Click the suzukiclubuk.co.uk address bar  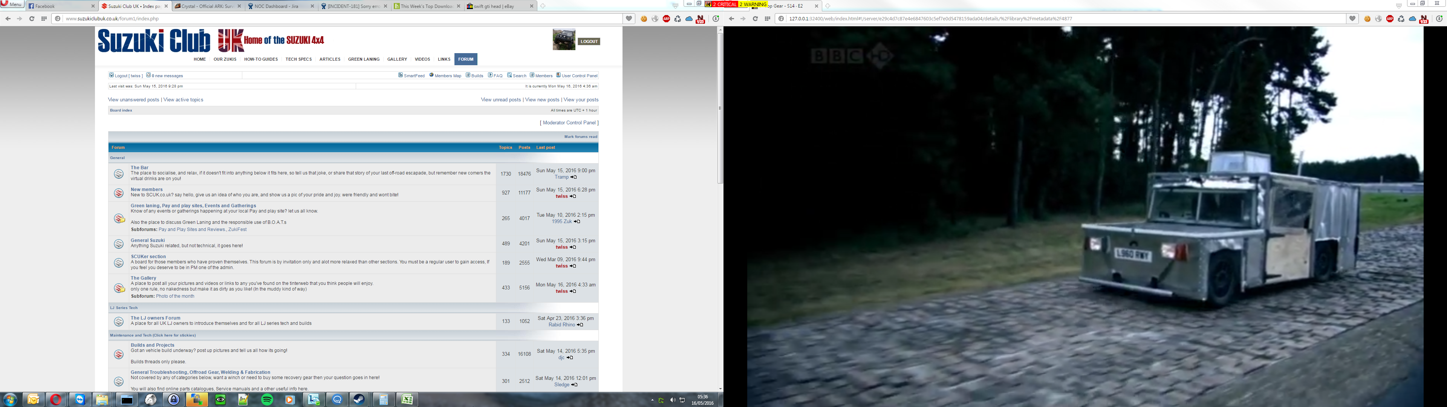point(337,18)
